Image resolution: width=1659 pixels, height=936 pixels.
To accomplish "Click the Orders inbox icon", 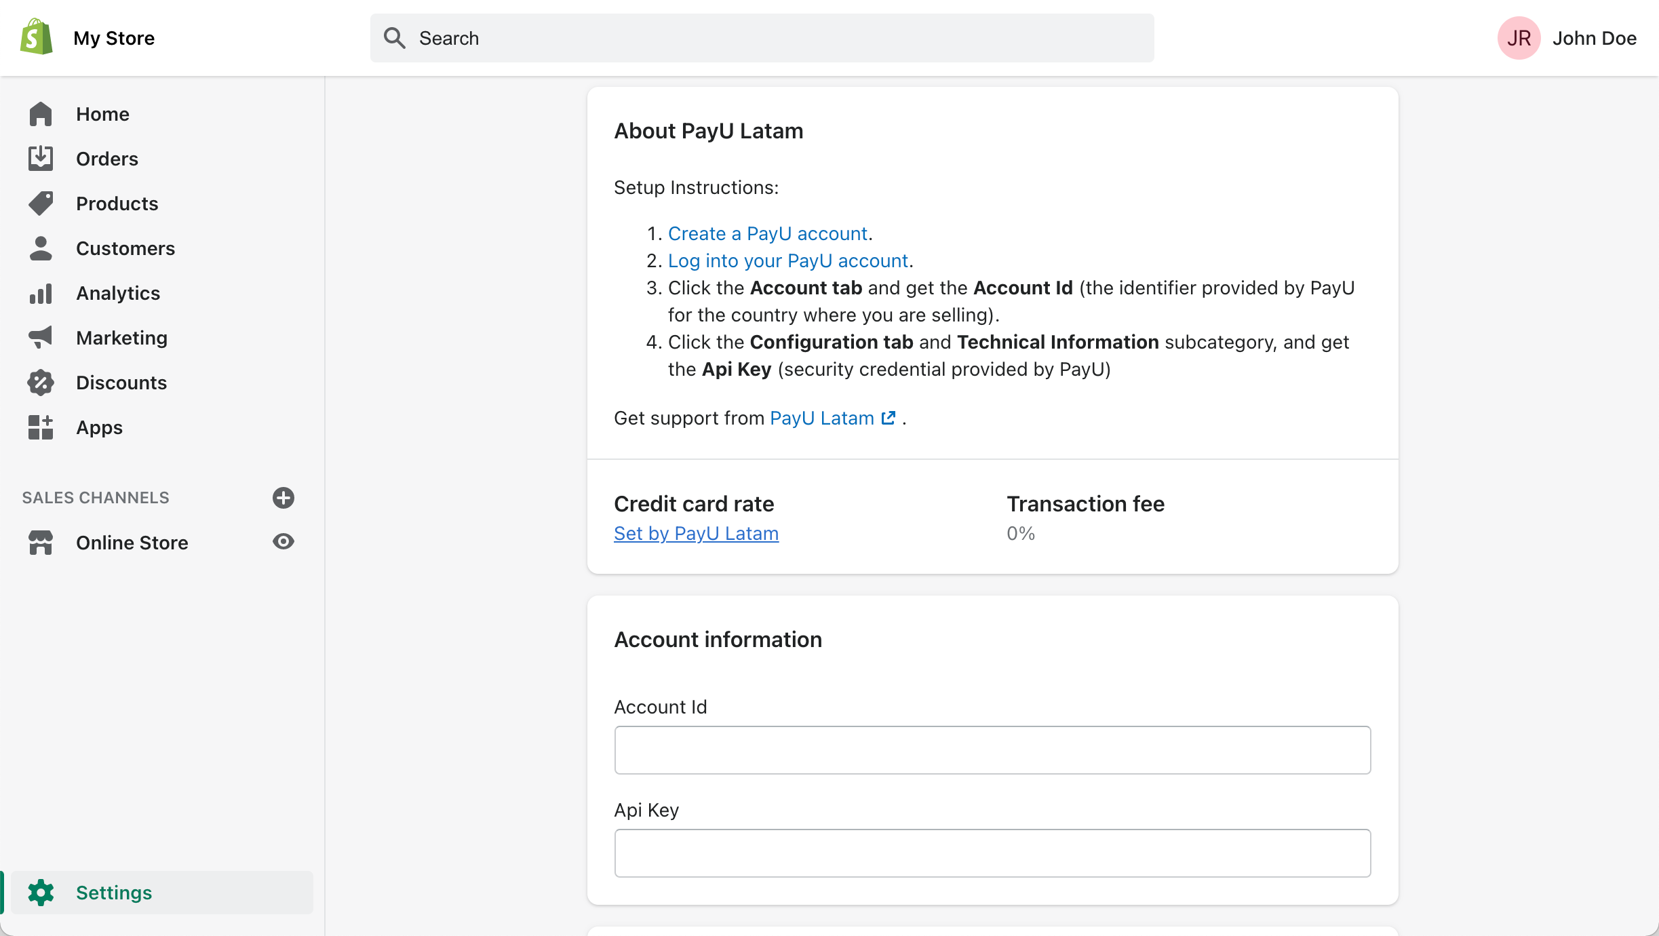I will (41, 159).
